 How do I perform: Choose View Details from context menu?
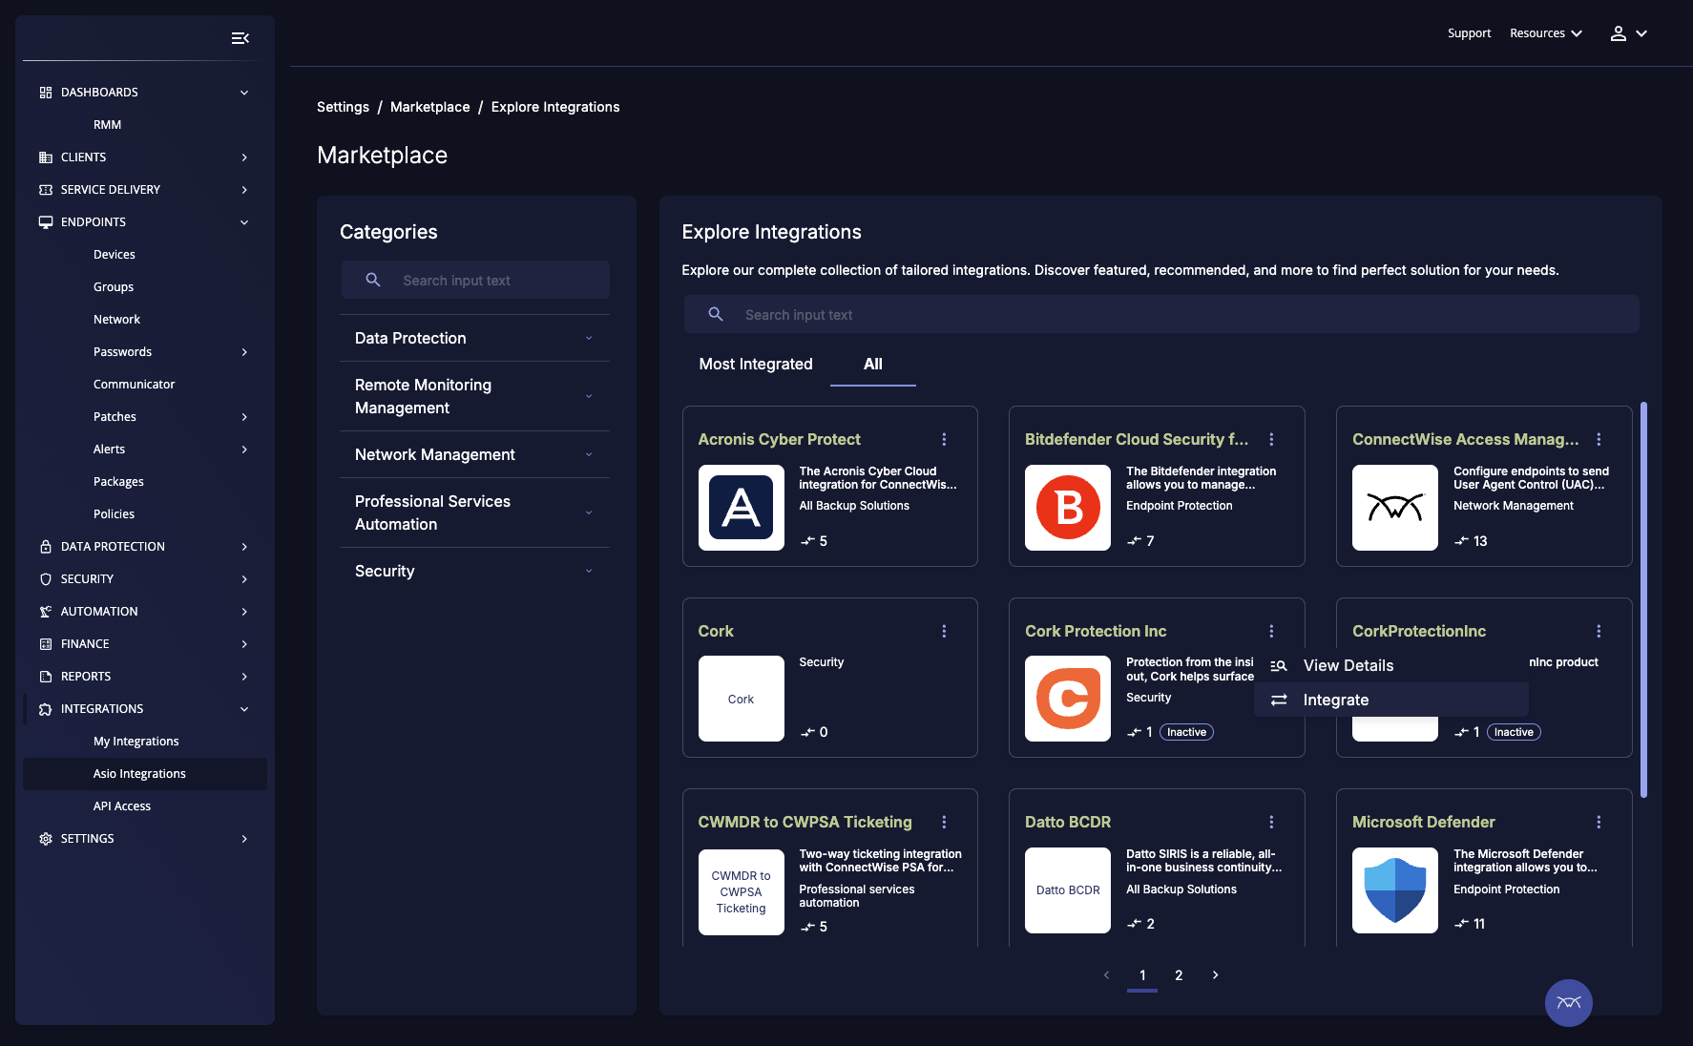(1391, 665)
